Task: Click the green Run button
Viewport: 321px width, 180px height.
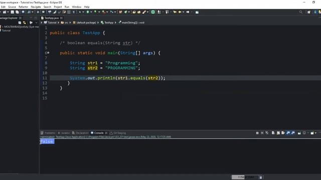Action: pos(88,12)
